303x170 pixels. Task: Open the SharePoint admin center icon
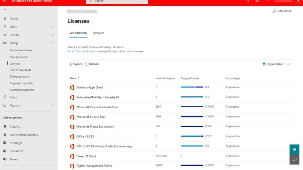5,151
